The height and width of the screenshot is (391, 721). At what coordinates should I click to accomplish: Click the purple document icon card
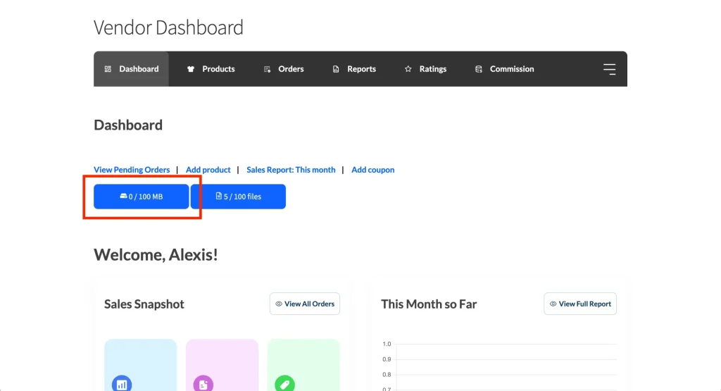coord(203,384)
